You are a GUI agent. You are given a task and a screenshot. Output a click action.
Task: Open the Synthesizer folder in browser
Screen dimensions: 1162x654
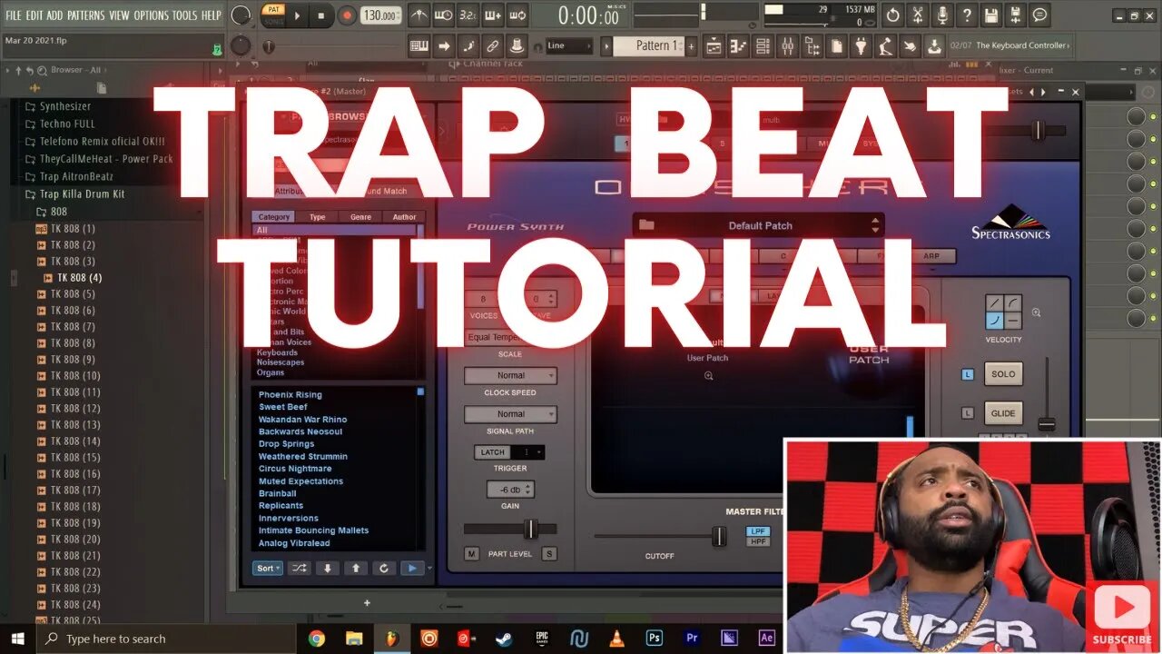tap(64, 106)
